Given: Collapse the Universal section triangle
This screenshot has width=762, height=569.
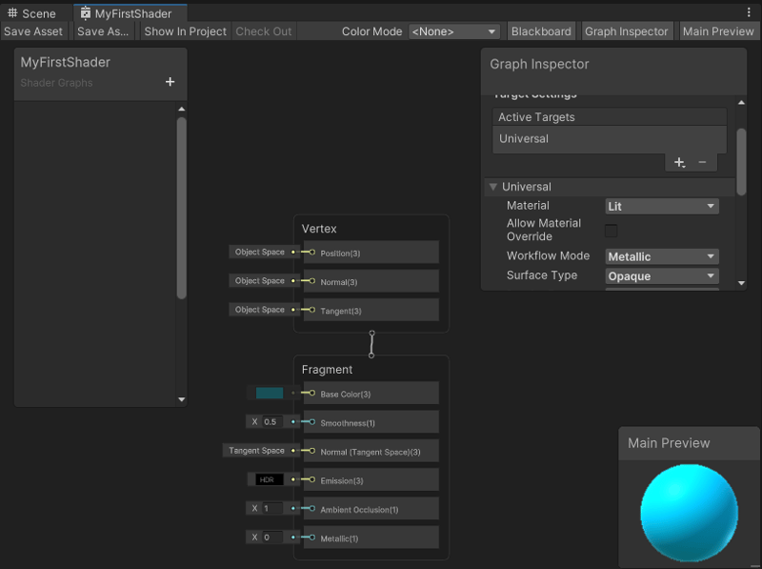Looking at the screenshot, I should point(492,187).
